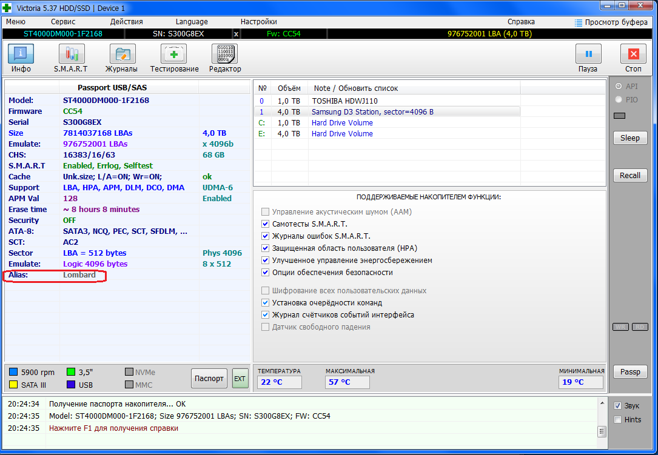Click the 976752001 LBA (4,0 TB) header
The width and height of the screenshot is (658, 455).
[489, 34]
